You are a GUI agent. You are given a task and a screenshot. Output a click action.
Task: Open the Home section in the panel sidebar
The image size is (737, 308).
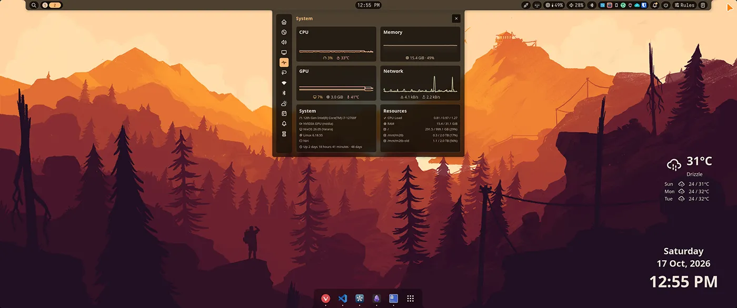click(284, 22)
